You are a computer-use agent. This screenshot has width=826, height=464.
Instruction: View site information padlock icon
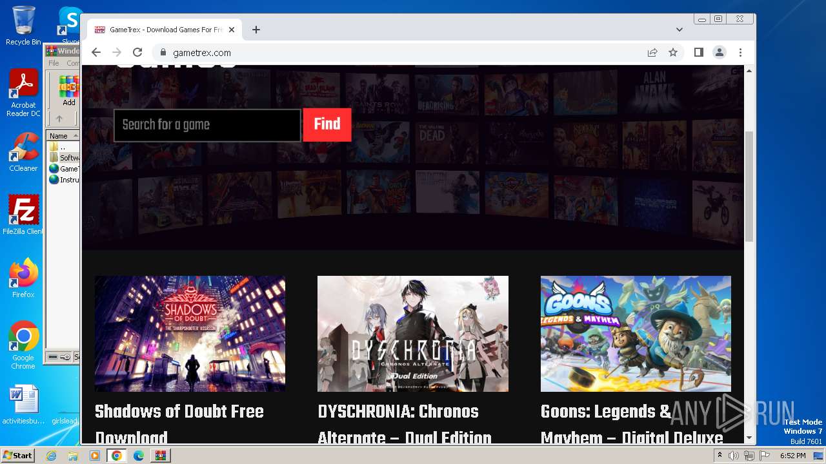tap(163, 53)
